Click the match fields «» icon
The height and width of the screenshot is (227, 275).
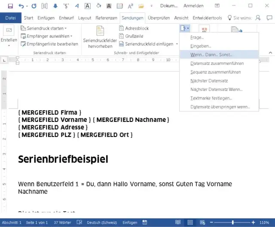coord(204,29)
